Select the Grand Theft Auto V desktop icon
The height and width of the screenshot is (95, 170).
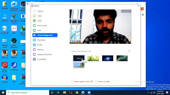(x=14, y=18)
